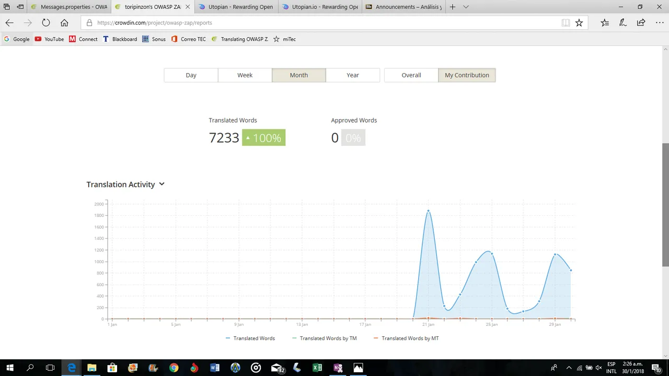The width and height of the screenshot is (669, 376).
Task: Switch to Messages.properties tab
Action: coord(69,7)
